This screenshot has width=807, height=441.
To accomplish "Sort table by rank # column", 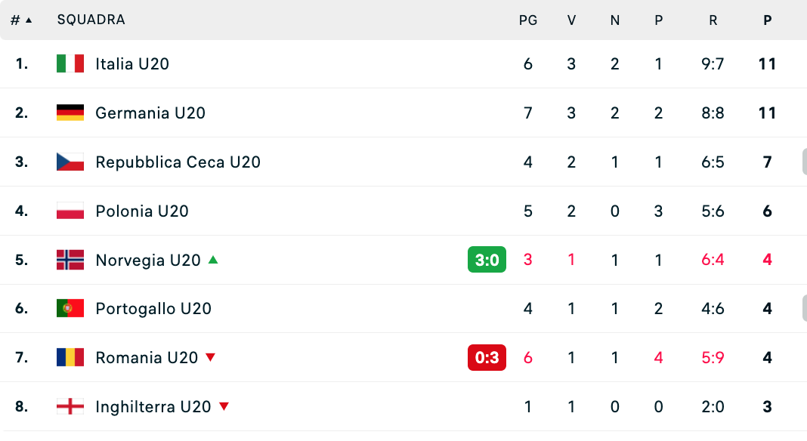I will coord(21,20).
